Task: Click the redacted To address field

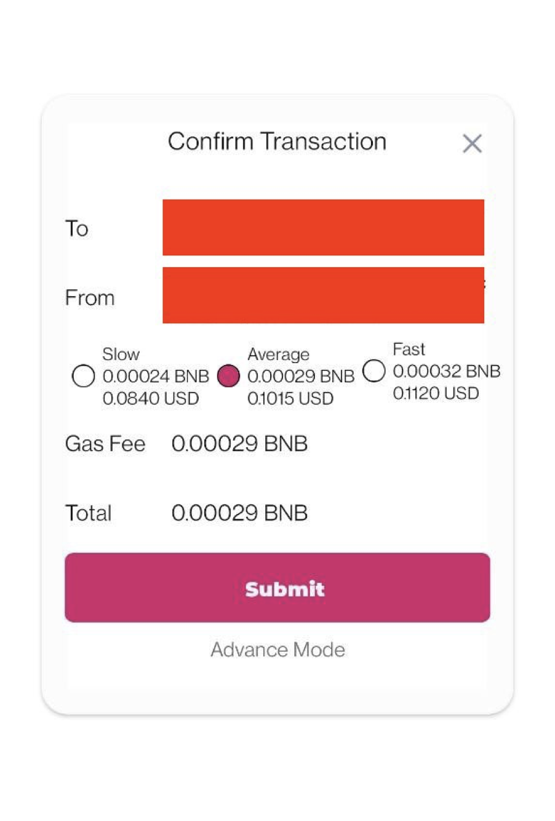Action: (x=323, y=227)
